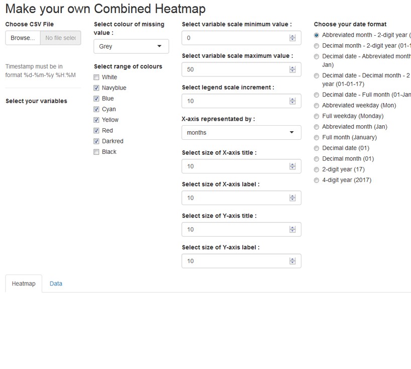Increase Y-axis title size with stepper
This screenshot has width=411, height=369.
[x=292, y=227]
